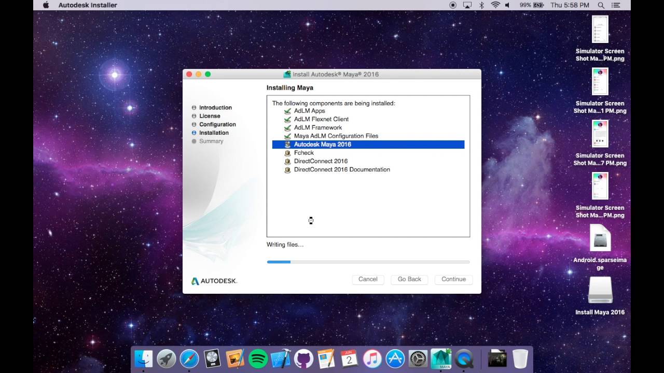Screen dimensions: 664x373
Task: Open QuickTime Player from the Dock
Action: click(464, 358)
